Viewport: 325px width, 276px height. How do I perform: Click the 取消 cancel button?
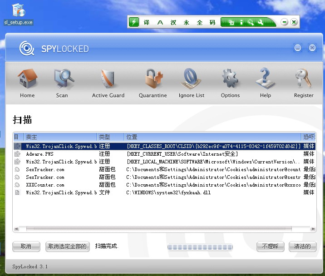click(26, 246)
